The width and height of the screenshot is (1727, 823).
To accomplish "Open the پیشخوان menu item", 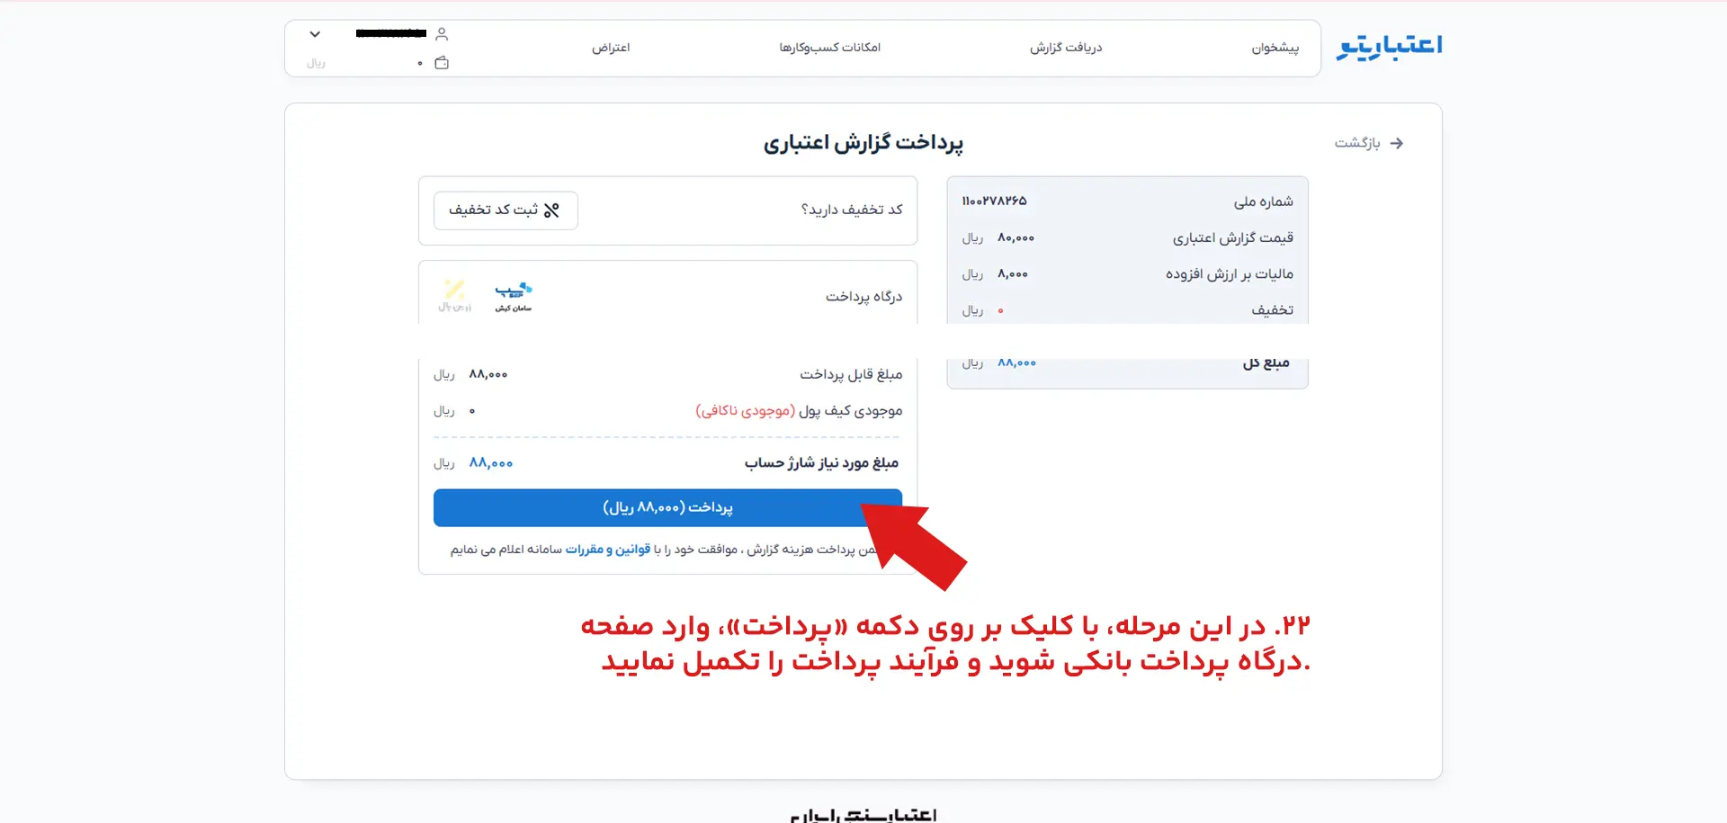I will [1275, 48].
